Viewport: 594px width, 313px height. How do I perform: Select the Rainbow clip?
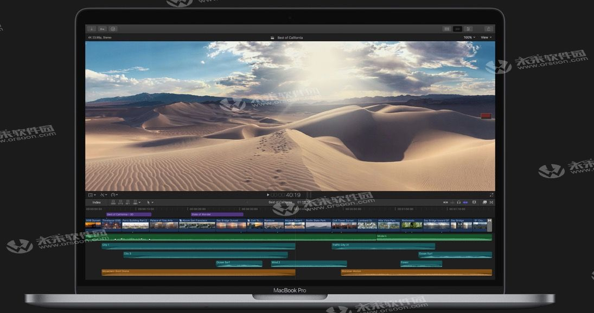tap(274, 224)
